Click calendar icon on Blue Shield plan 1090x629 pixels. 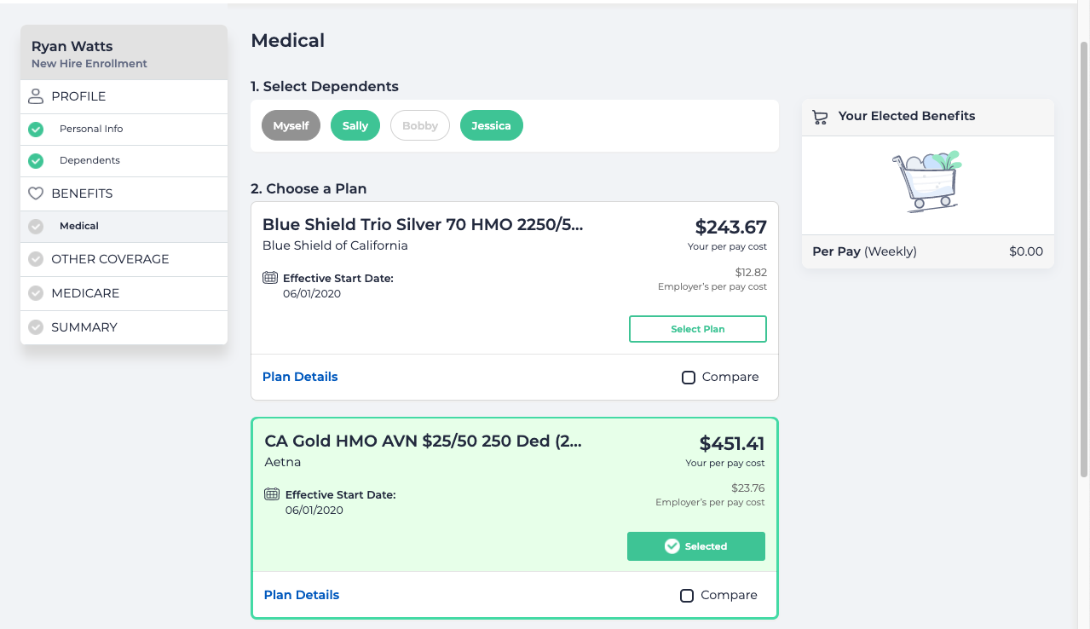270,278
